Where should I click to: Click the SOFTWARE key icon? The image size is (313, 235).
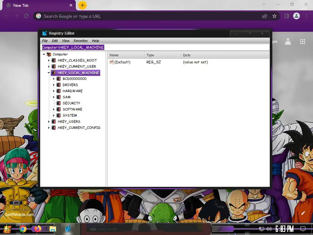coord(59,109)
